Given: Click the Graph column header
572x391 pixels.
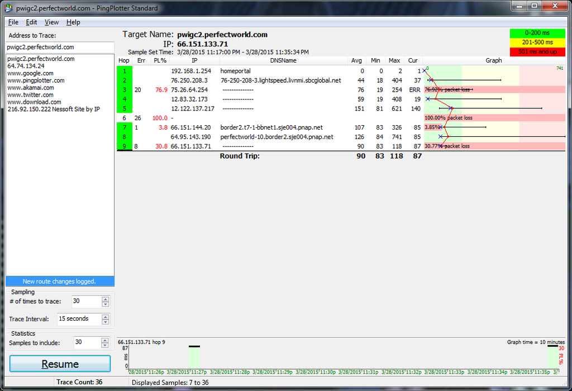Looking at the screenshot, I should [x=494, y=60].
